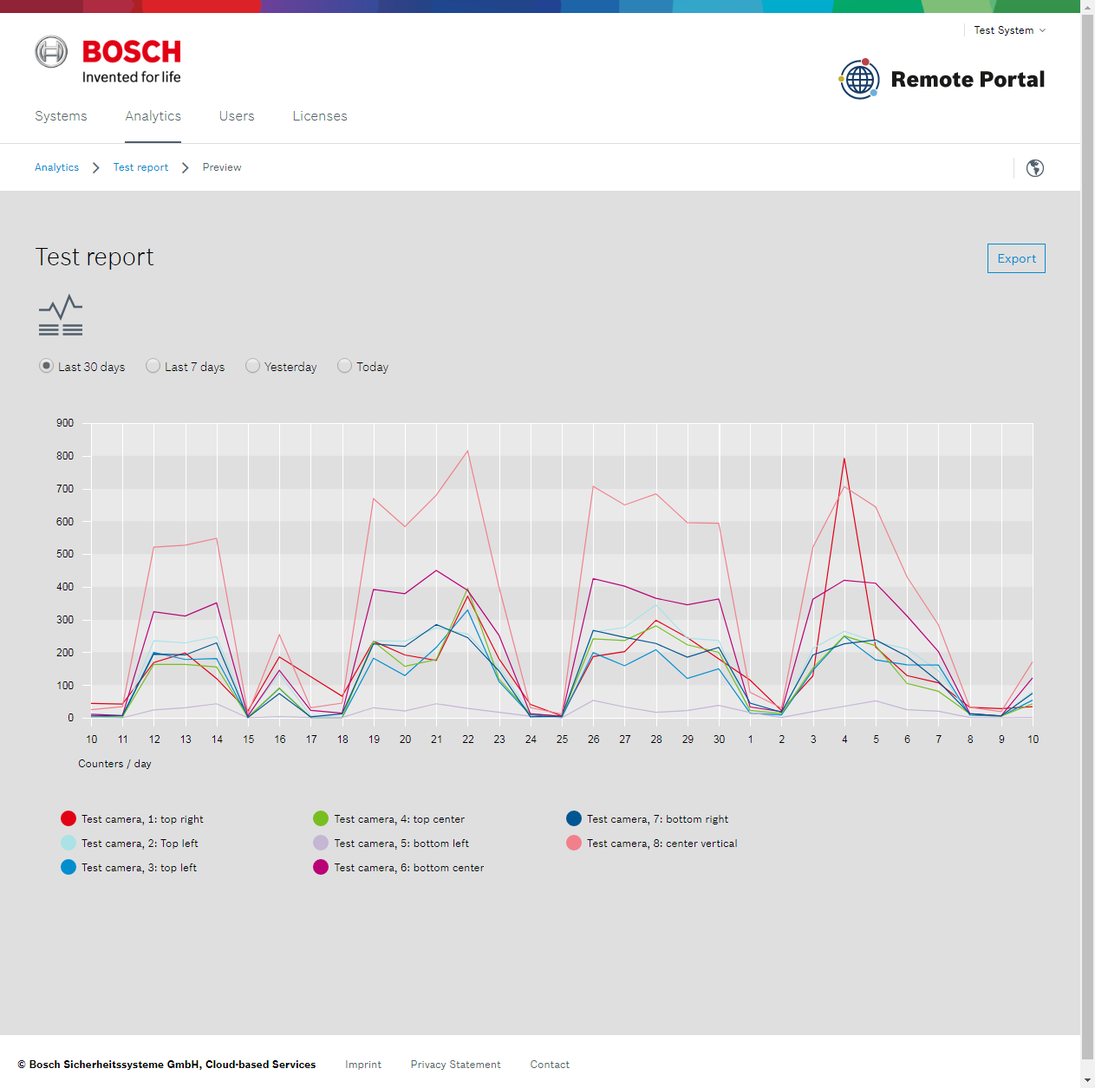Expand the Test System dropdown
Image resolution: width=1095 pixels, height=1088 pixels.
coord(1009,30)
